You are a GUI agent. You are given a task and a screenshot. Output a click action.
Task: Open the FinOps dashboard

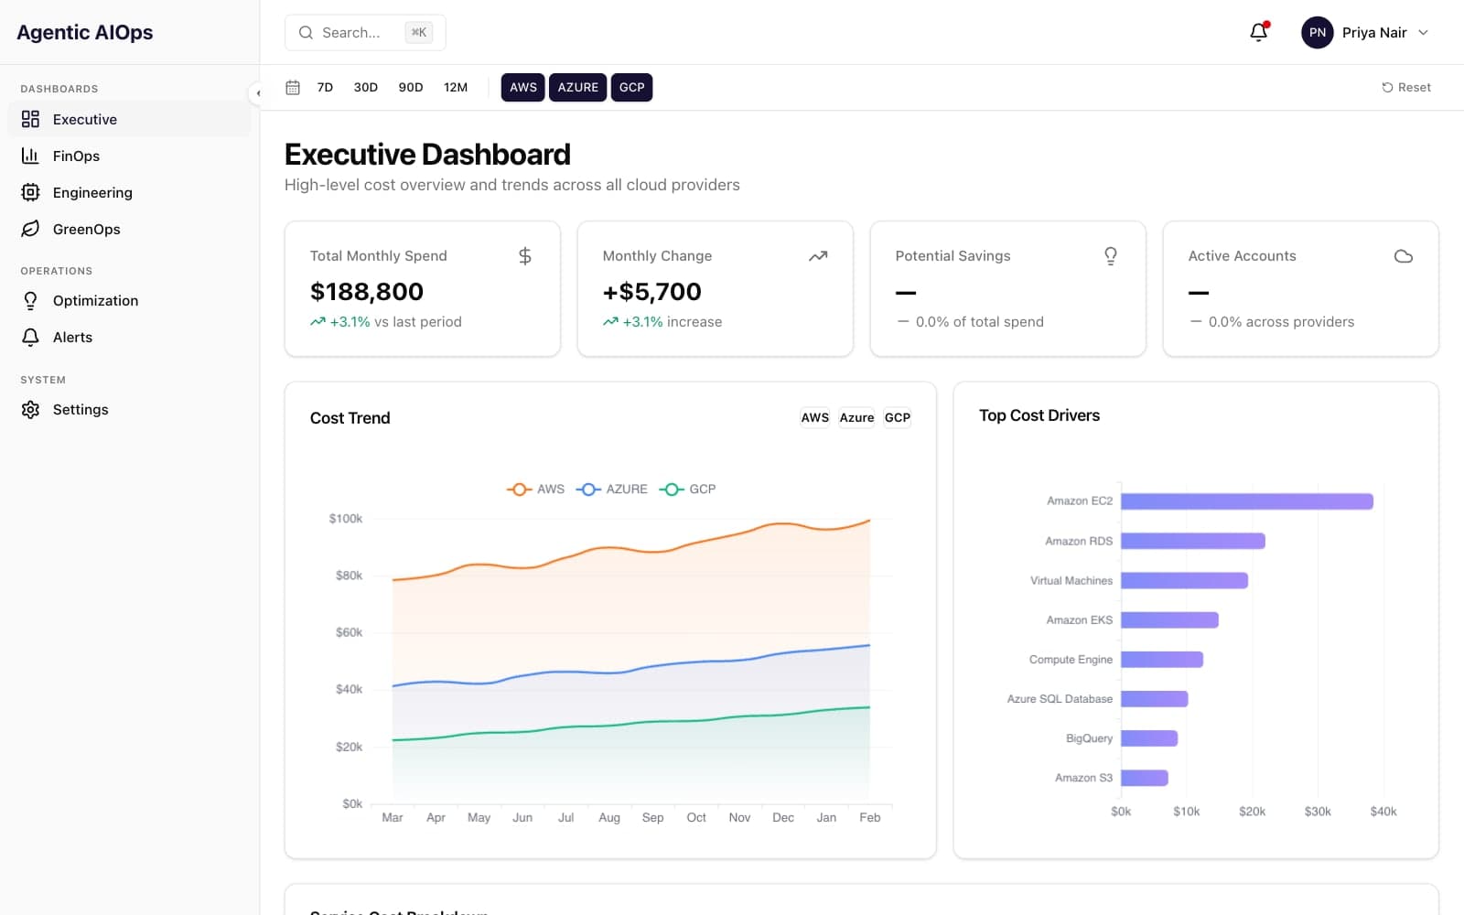pos(129,156)
